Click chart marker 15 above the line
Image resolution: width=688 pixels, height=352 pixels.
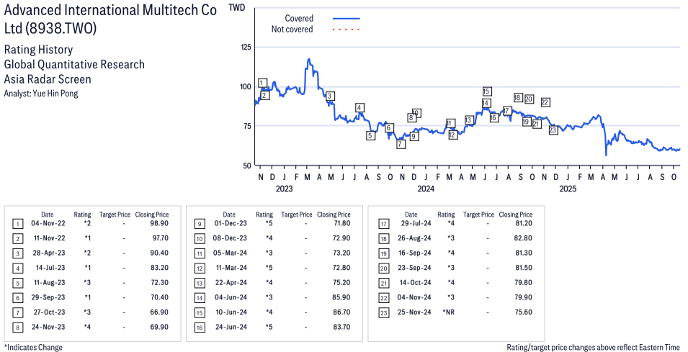[487, 91]
